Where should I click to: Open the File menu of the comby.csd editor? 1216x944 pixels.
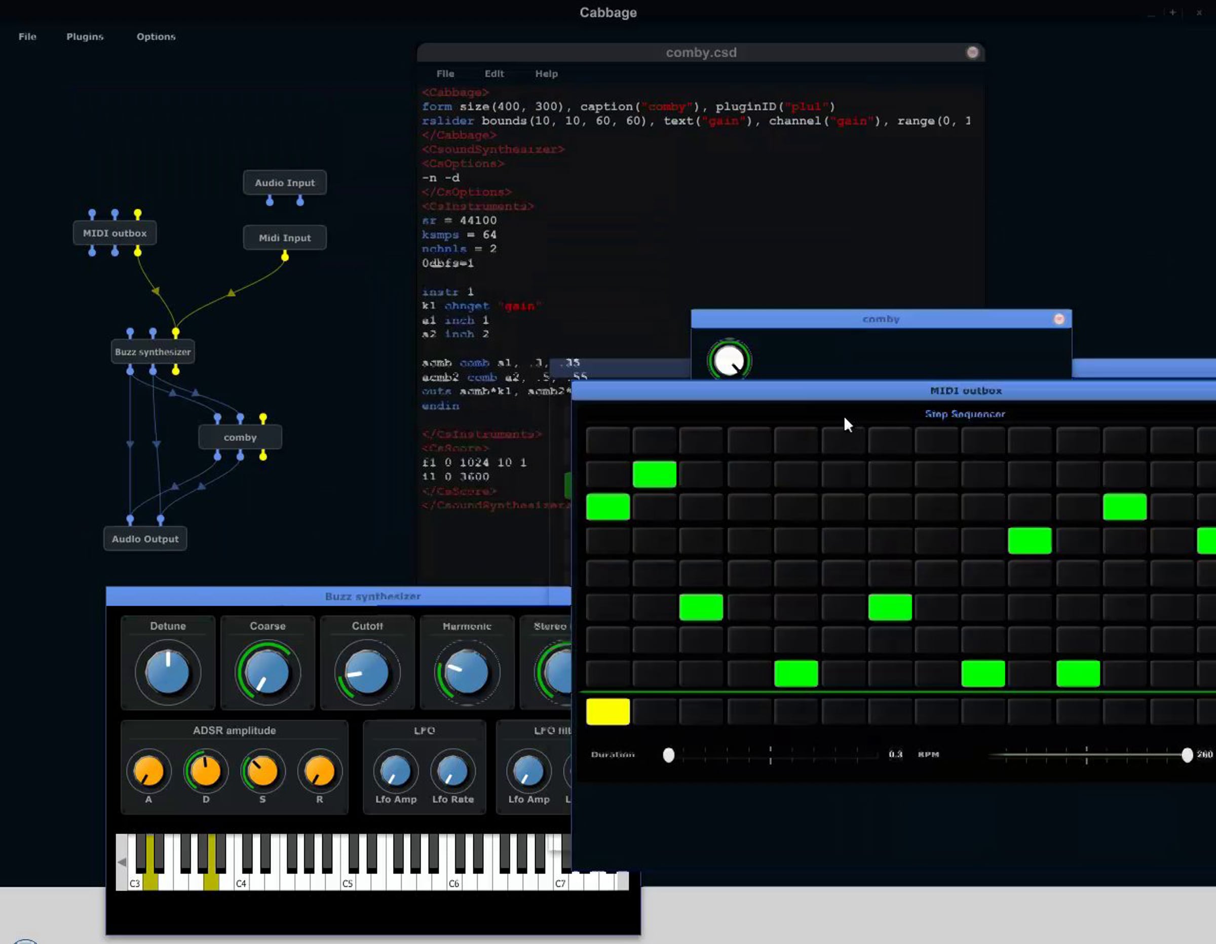(x=445, y=73)
